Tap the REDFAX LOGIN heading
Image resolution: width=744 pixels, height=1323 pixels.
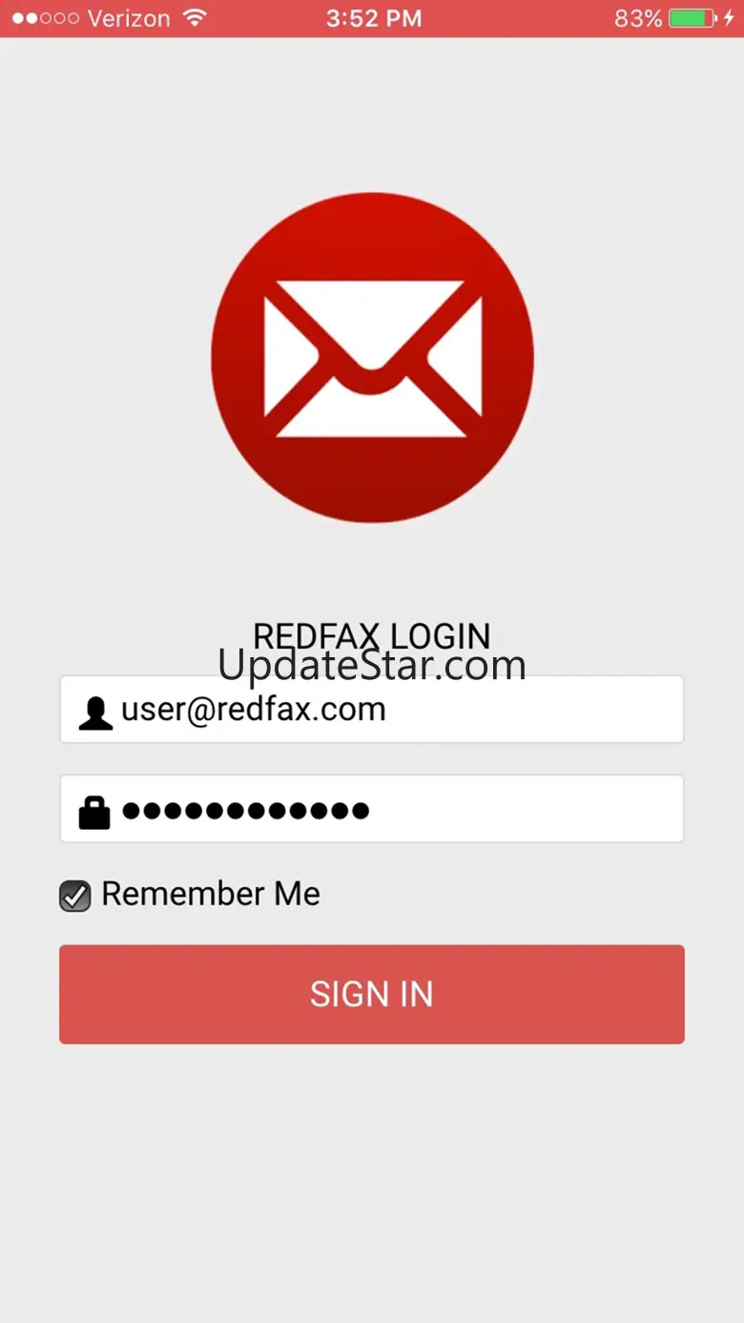tap(372, 636)
